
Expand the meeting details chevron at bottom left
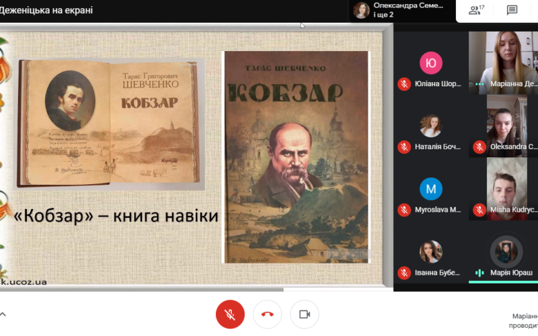[3, 314]
